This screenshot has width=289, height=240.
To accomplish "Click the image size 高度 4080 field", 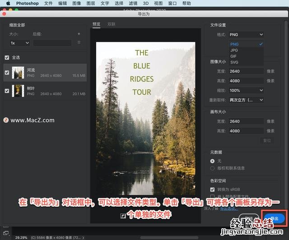I will point(246,81).
